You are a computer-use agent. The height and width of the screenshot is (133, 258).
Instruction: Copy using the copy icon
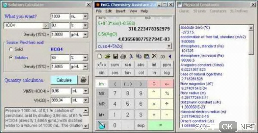[x=139, y=56]
